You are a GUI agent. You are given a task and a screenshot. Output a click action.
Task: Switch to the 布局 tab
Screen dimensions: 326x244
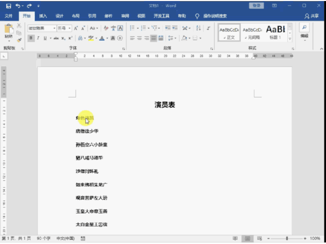76,16
